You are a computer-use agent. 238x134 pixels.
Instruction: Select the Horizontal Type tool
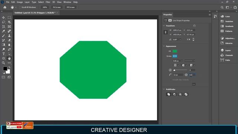3,54
